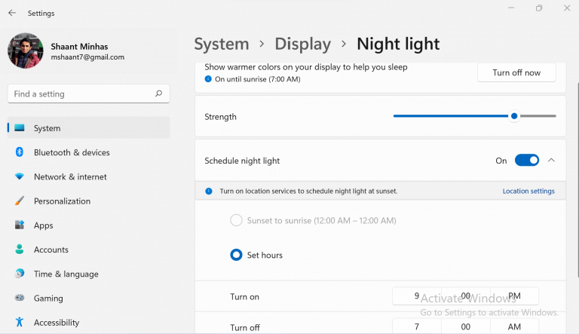The image size is (579, 334).
Task: Open Gaming settings
Action: [48, 299]
